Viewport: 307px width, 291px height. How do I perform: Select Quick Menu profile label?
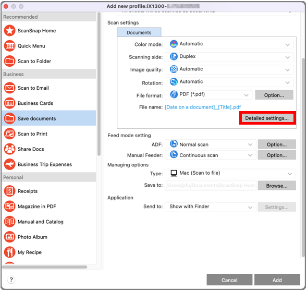pyautogui.click(x=31, y=46)
